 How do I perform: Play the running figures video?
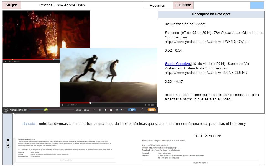(x=63, y=105)
